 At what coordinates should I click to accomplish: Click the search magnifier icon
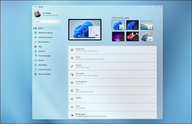tap(58, 21)
